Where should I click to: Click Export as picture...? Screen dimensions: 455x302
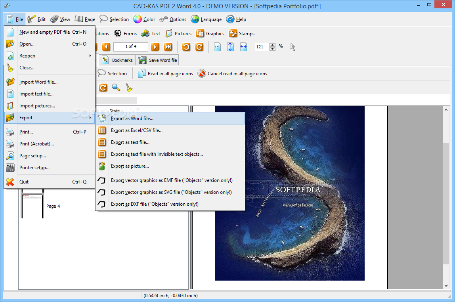click(170, 166)
